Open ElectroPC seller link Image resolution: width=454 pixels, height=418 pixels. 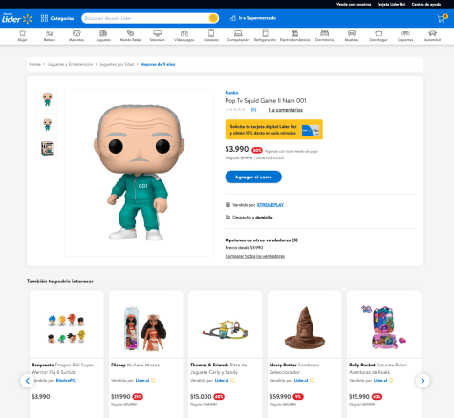[x=66, y=380]
